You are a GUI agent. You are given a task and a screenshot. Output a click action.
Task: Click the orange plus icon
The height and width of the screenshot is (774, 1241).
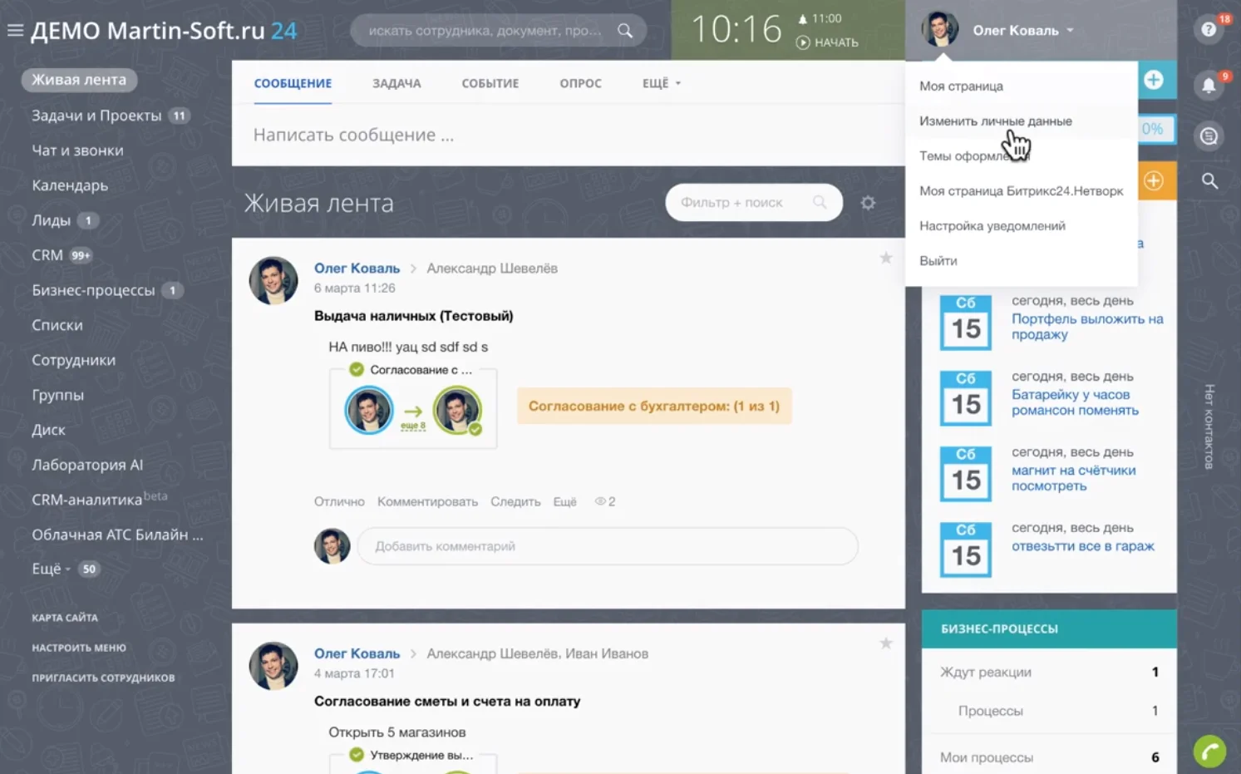point(1154,181)
